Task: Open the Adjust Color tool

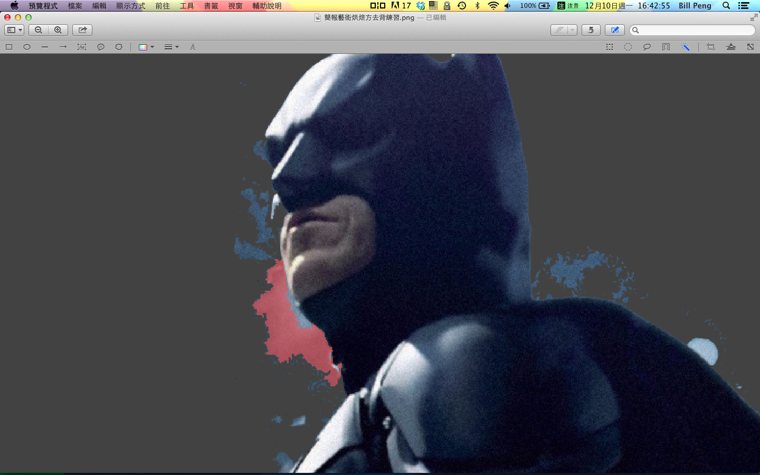Action: pos(731,47)
